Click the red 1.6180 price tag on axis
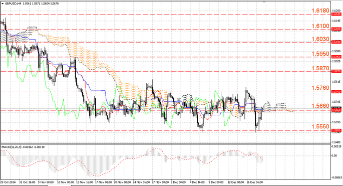Screen dimensions: 343x186 pos(336,14)
